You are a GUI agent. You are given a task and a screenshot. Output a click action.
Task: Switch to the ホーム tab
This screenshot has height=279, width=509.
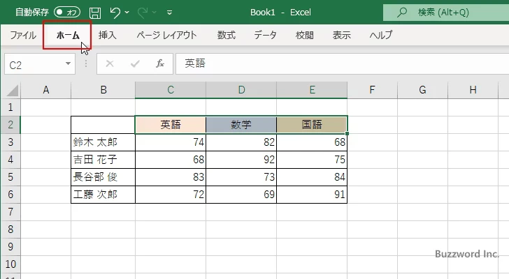click(x=68, y=35)
